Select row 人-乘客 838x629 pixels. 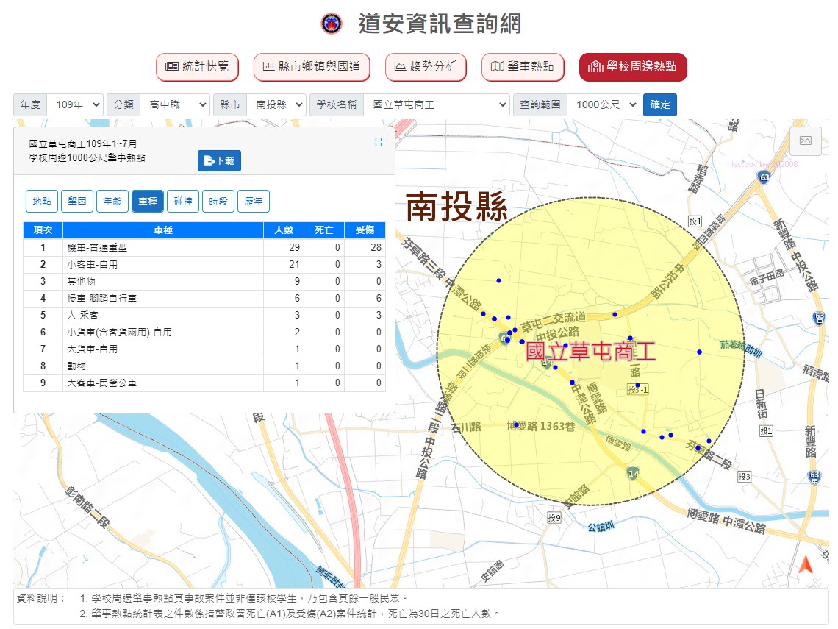[x=204, y=315]
